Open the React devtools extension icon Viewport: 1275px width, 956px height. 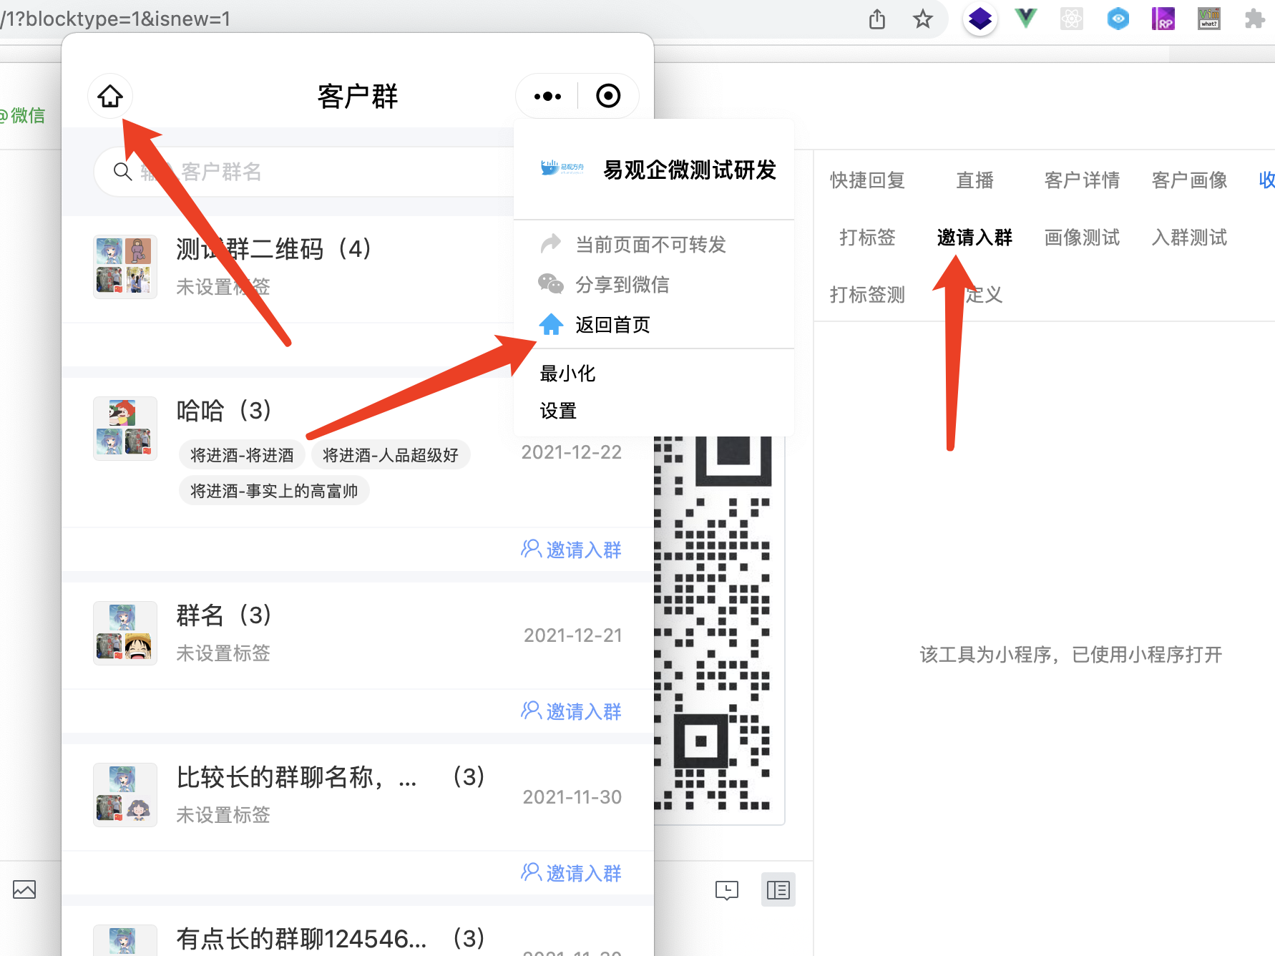tap(1072, 19)
